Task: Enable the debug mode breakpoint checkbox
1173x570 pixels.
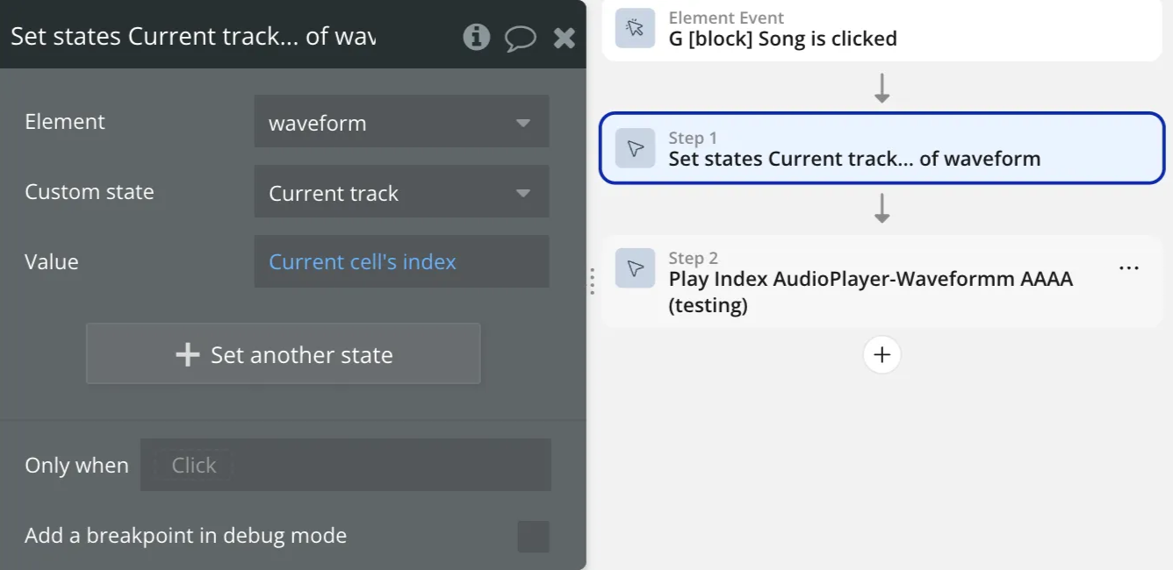Action: coord(533,536)
